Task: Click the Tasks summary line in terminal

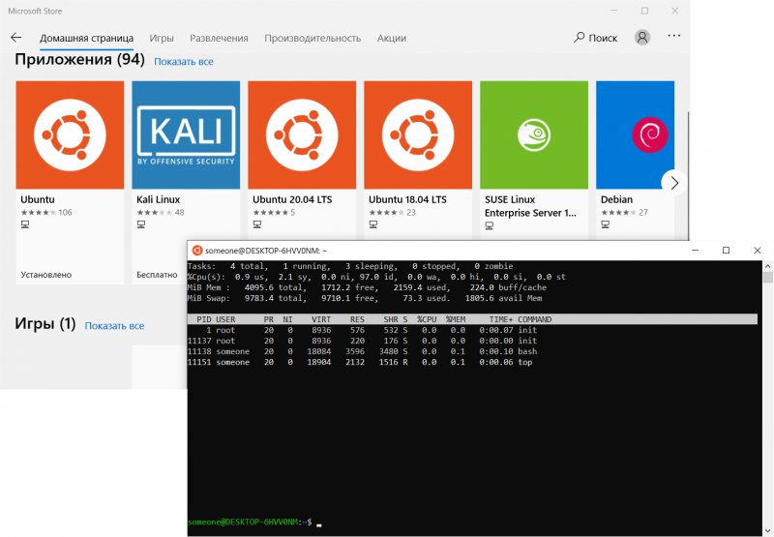Action: (350, 266)
